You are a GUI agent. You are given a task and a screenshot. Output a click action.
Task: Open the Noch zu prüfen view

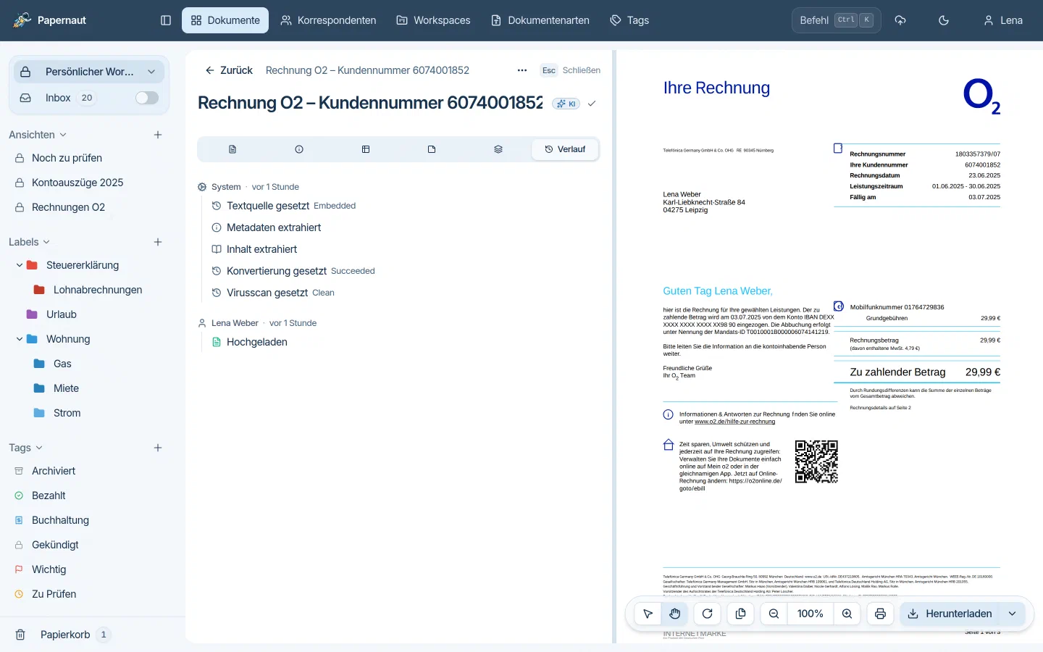coord(67,158)
